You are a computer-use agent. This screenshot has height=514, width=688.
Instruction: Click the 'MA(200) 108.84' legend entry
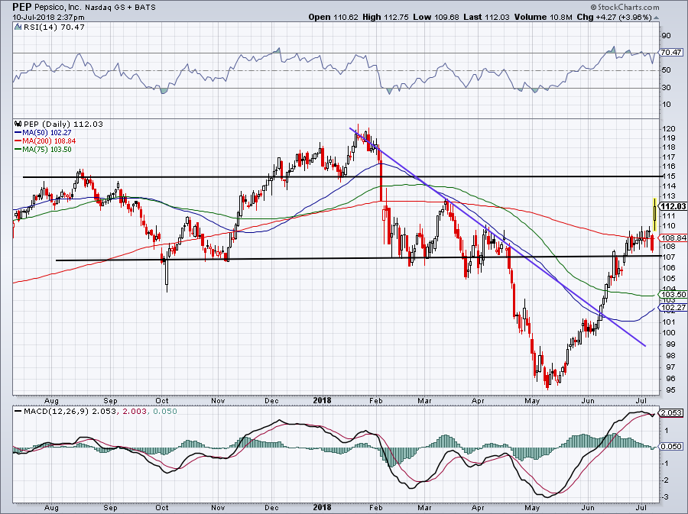tap(49, 141)
